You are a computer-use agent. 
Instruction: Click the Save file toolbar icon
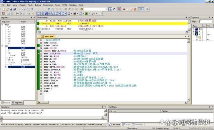click(11, 9)
